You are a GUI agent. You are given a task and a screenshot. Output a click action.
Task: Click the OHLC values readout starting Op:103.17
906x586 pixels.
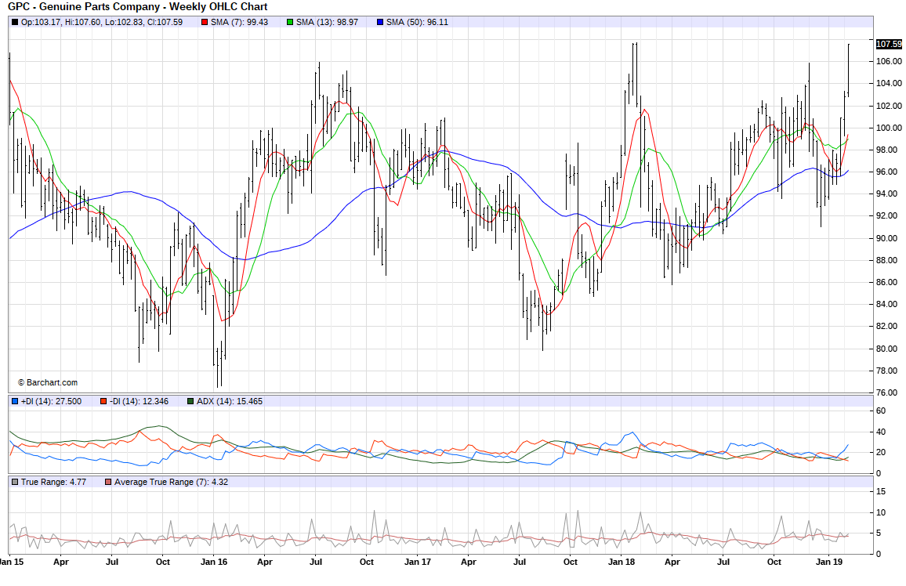(102, 22)
